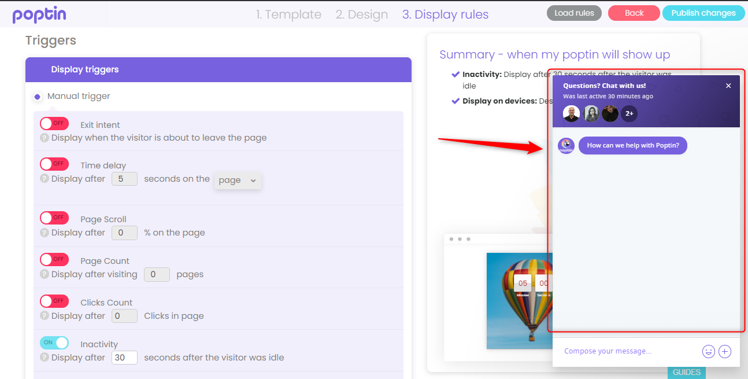Image resolution: width=748 pixels, height=379 pixels.
Task: Click the Load rules button
Action: 574,13
